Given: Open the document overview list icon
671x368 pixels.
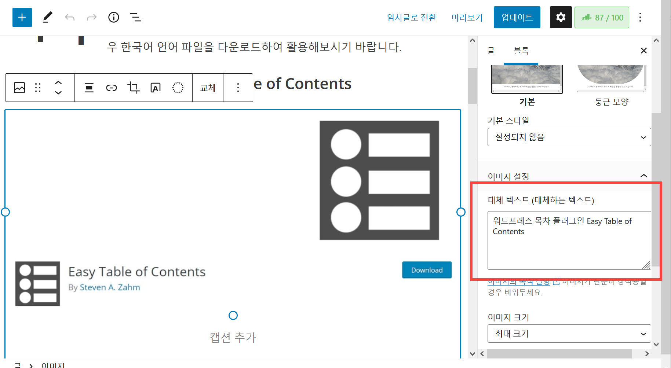Looking at the screenshot, I should coord(136,17).
